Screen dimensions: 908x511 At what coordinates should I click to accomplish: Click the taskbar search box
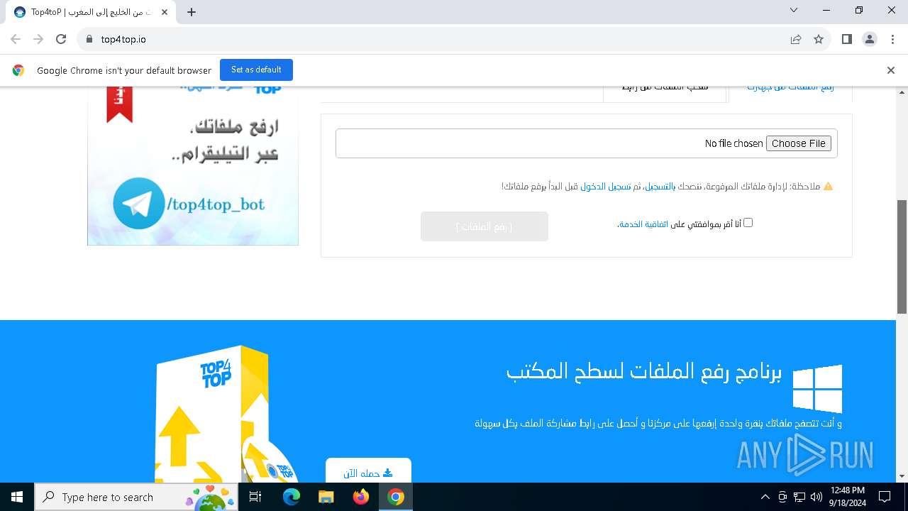coord(137,497)
